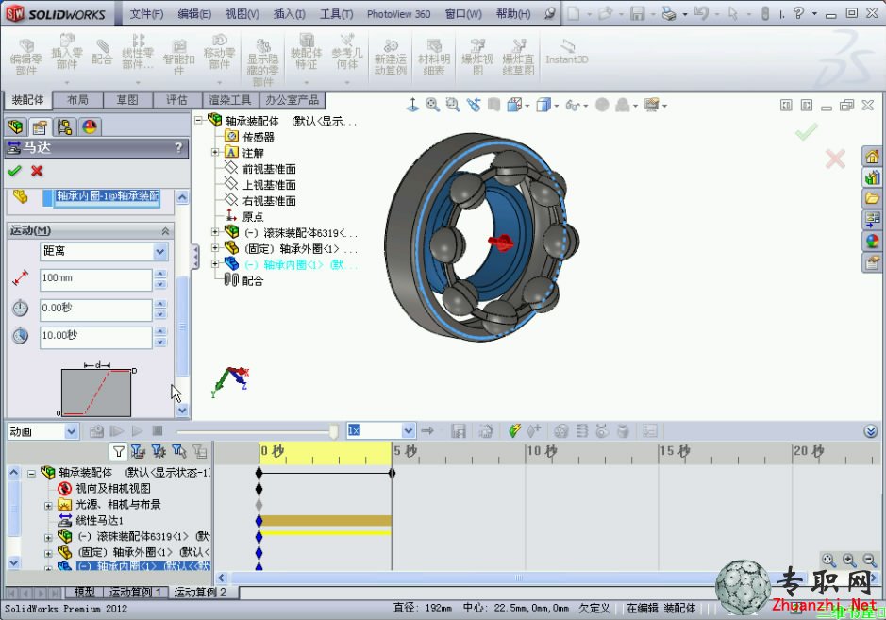Click the Auto Key icon

click(x=514, y=431)
